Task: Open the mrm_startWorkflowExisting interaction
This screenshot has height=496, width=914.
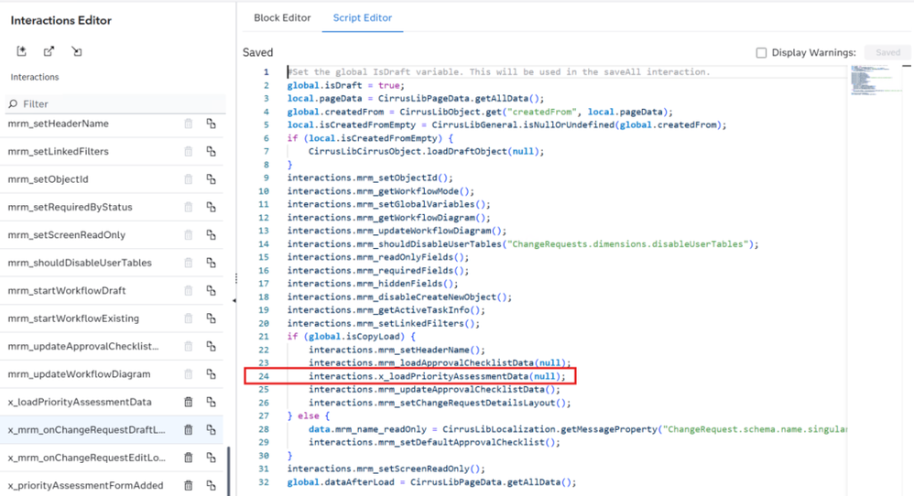Action: point(73,318)
